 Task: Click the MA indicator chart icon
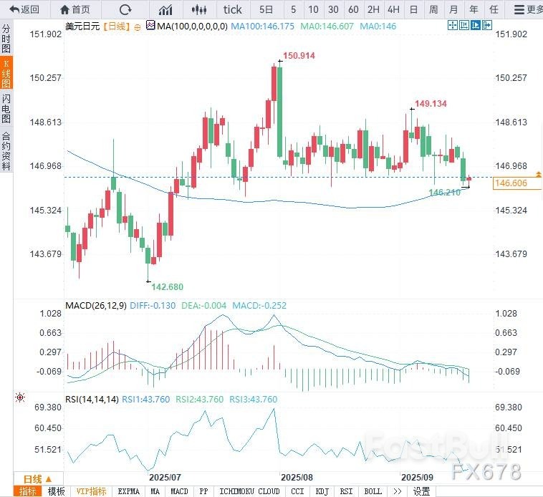click(x=150, y=25)
